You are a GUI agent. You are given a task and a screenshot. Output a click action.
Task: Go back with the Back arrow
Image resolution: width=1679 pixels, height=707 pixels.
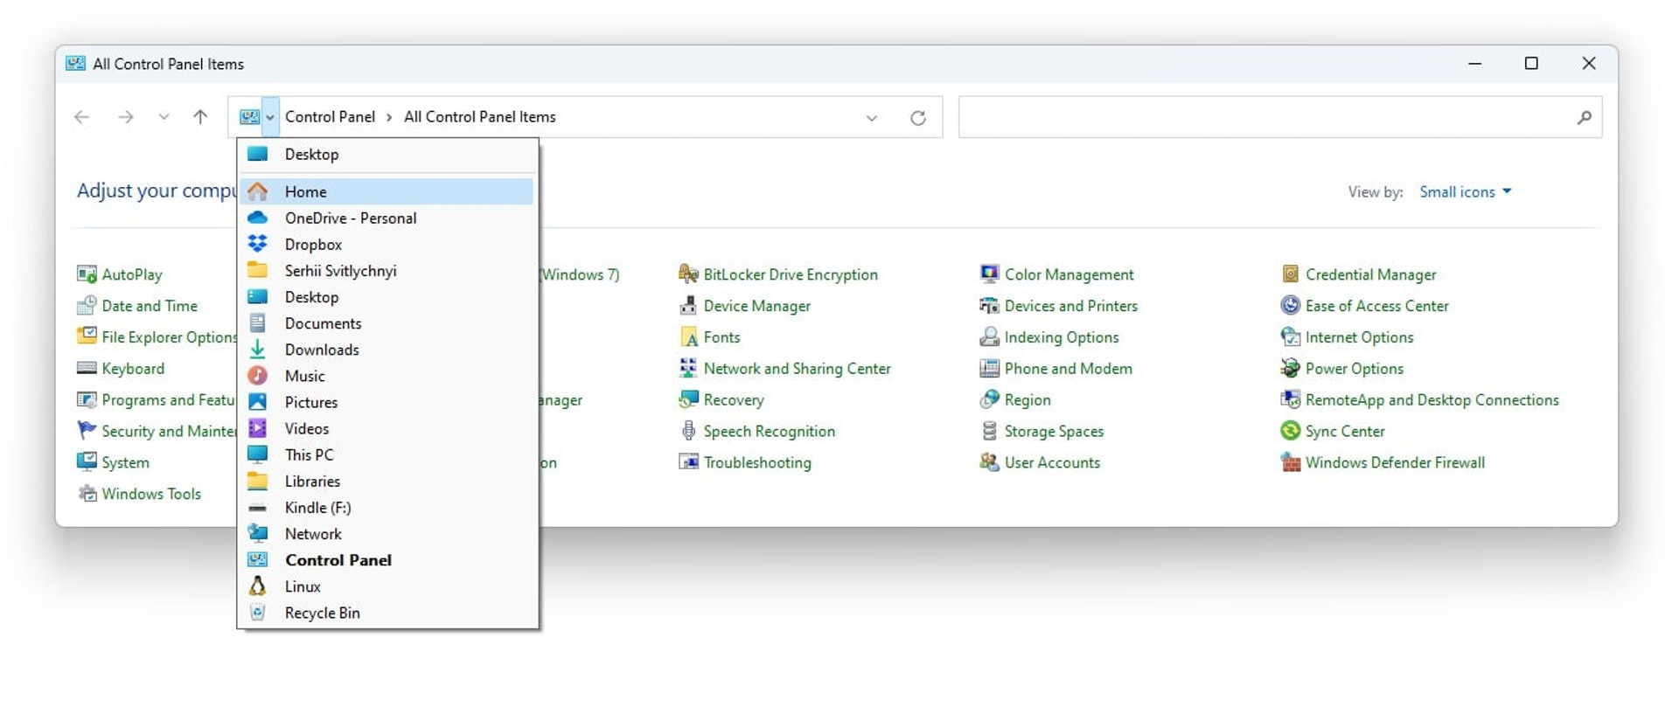(82, 117)
